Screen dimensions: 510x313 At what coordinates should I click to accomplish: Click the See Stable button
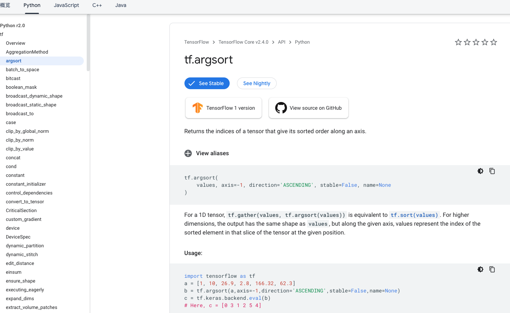coord(207,83)
